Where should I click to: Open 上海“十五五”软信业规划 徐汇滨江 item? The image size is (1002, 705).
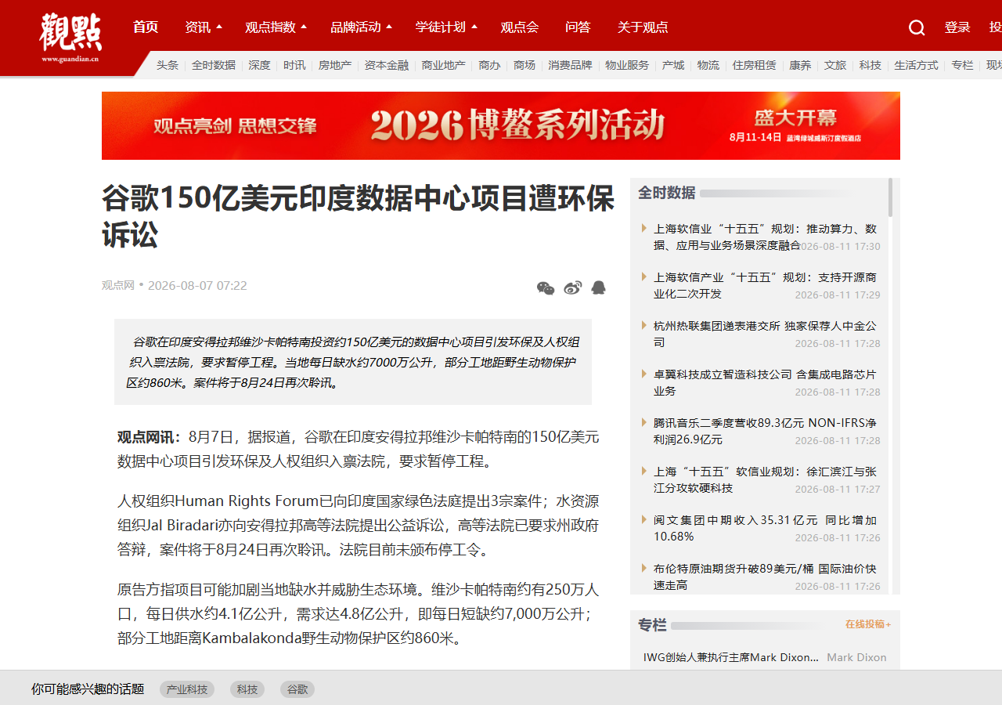[x=765, y=479]
